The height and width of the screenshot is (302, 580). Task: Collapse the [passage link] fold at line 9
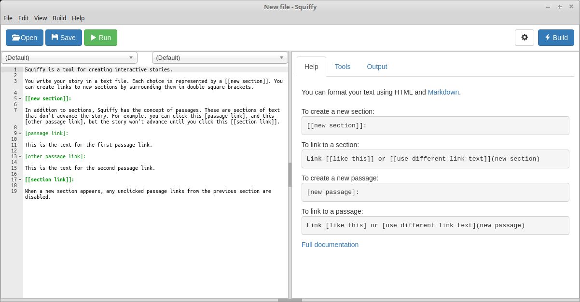coord(20,133)
